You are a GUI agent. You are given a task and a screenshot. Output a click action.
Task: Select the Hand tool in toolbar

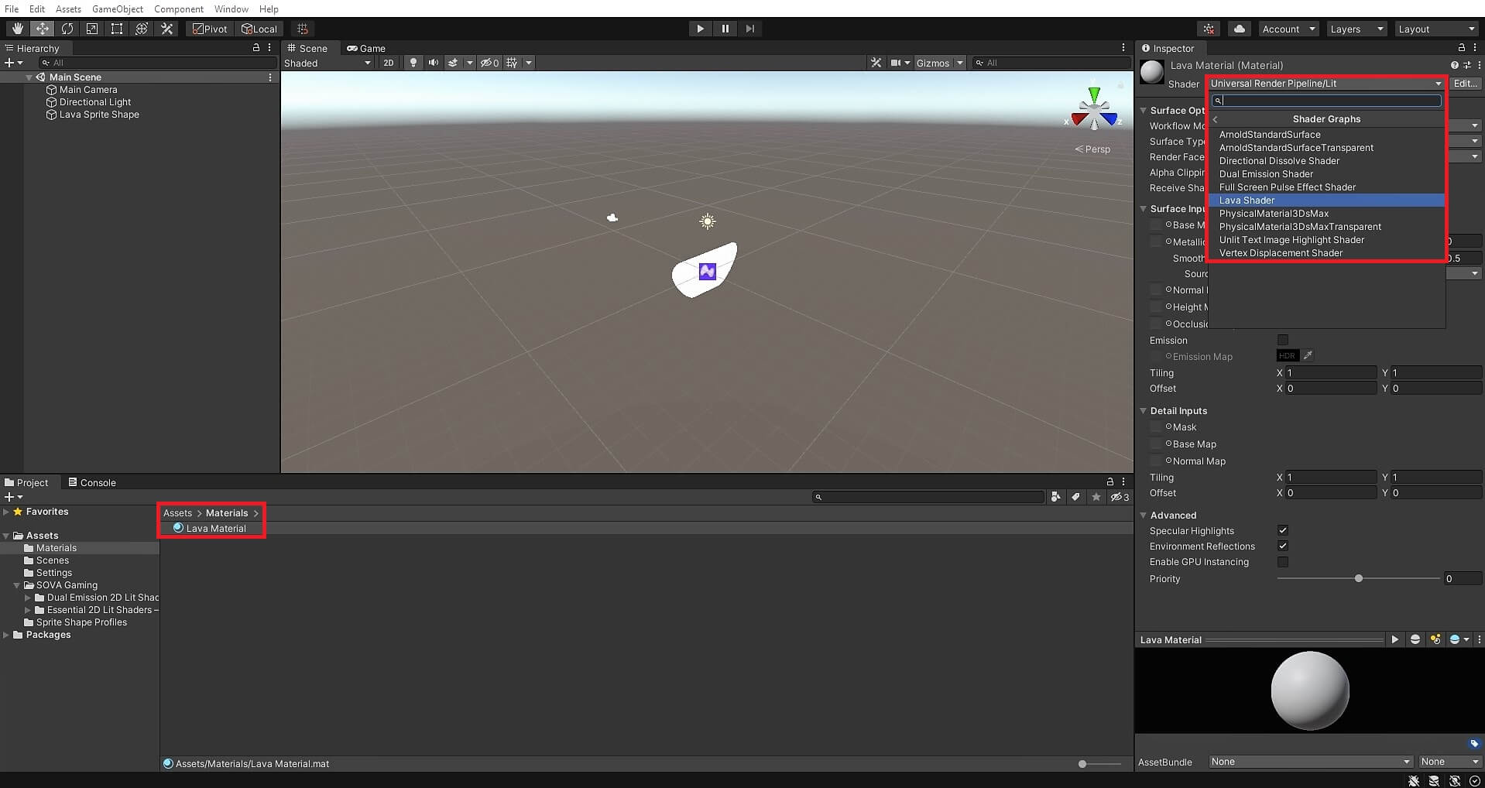pos(17,29)
